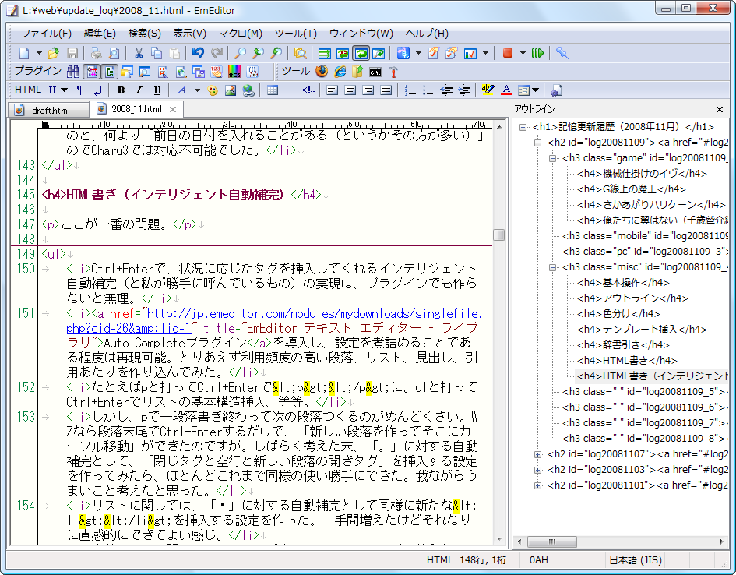The image size is (736, 575).
Task: Open the color picker #CC plugin
Action: click(x=234, y=72)
